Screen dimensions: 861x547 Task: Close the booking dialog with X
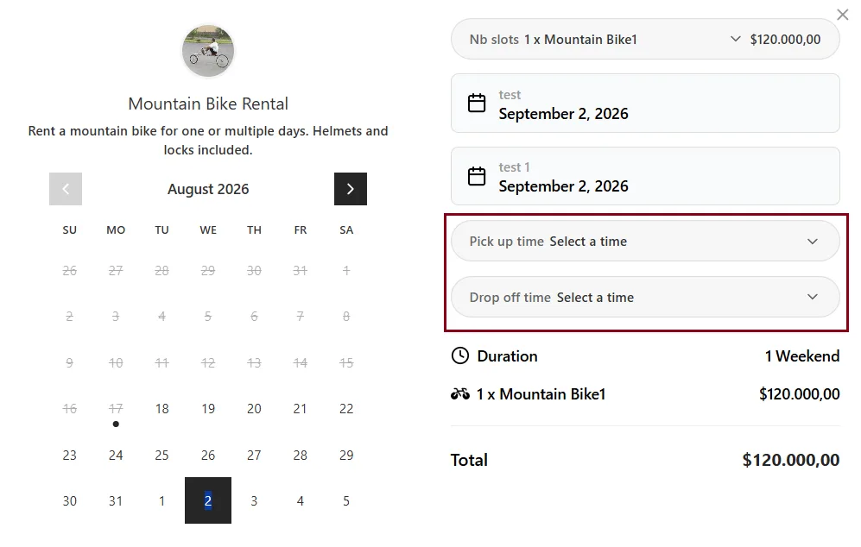pos(842,15)
